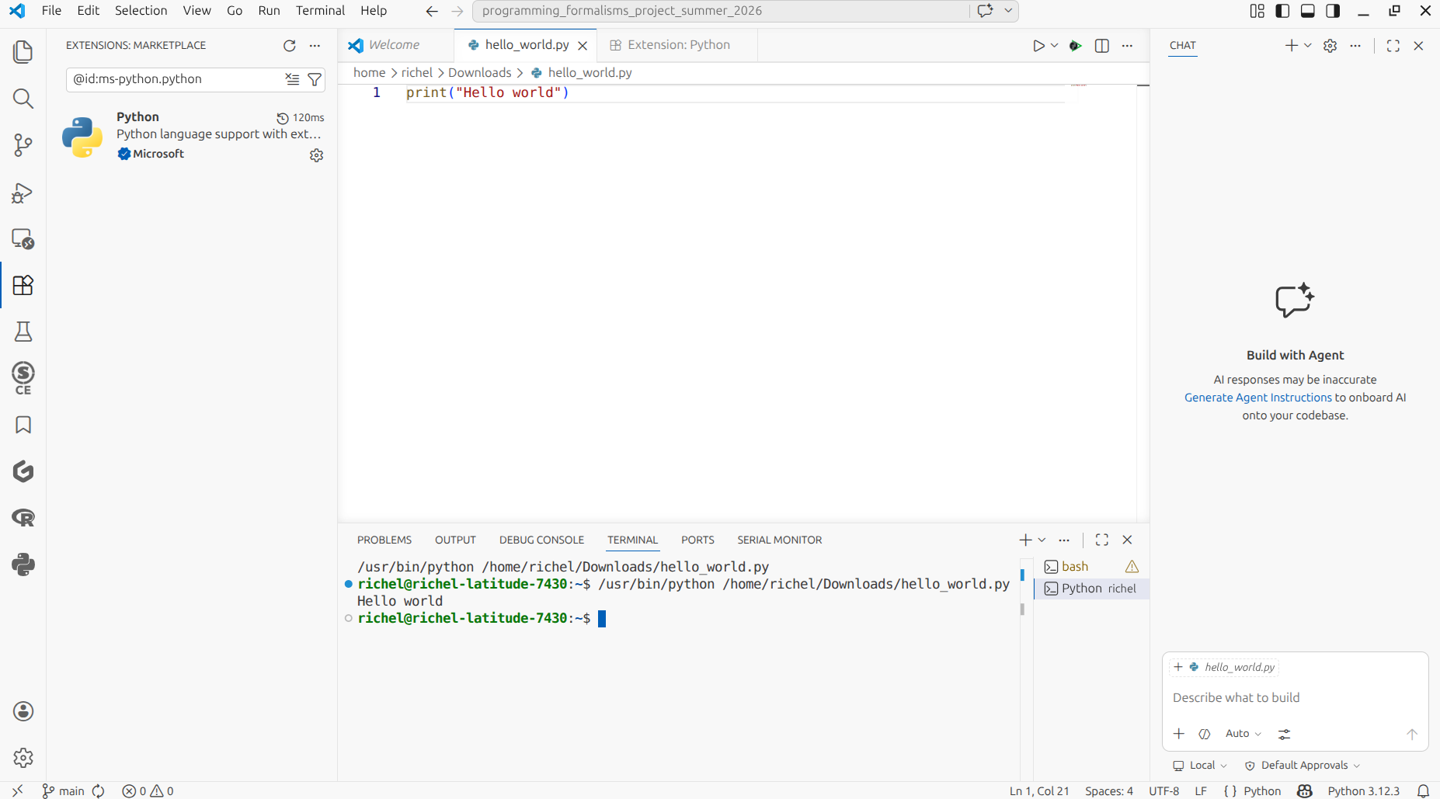Image resolution: width=1440 pixels, height=799 pixels.
Task: Open the Manage gear in activity bar
Action: click(23, 758)
